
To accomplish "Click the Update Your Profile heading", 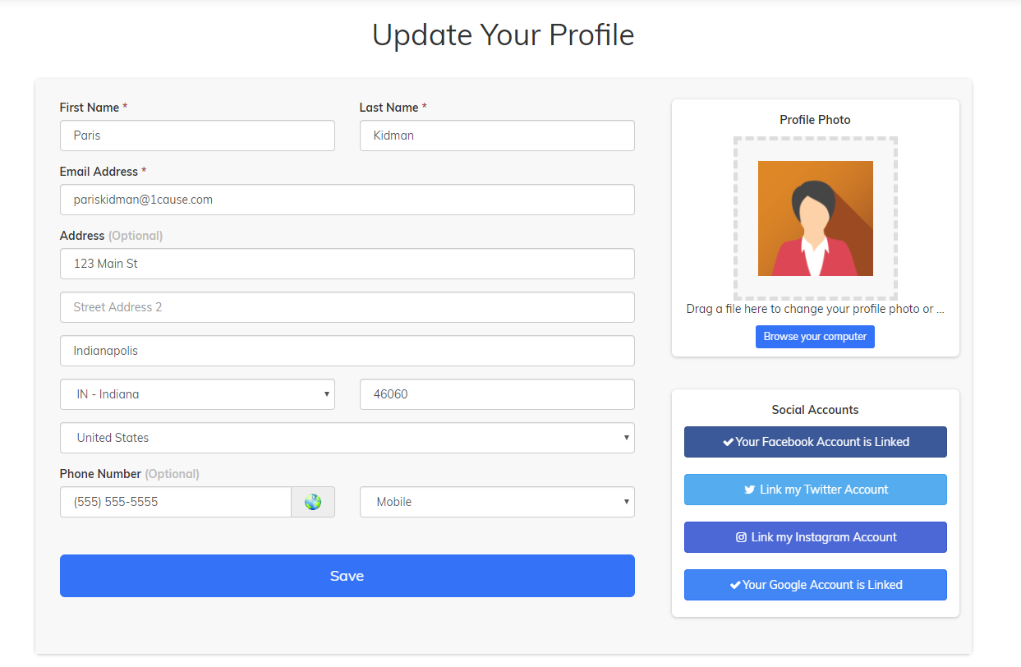I will click(x=504, y=35).
